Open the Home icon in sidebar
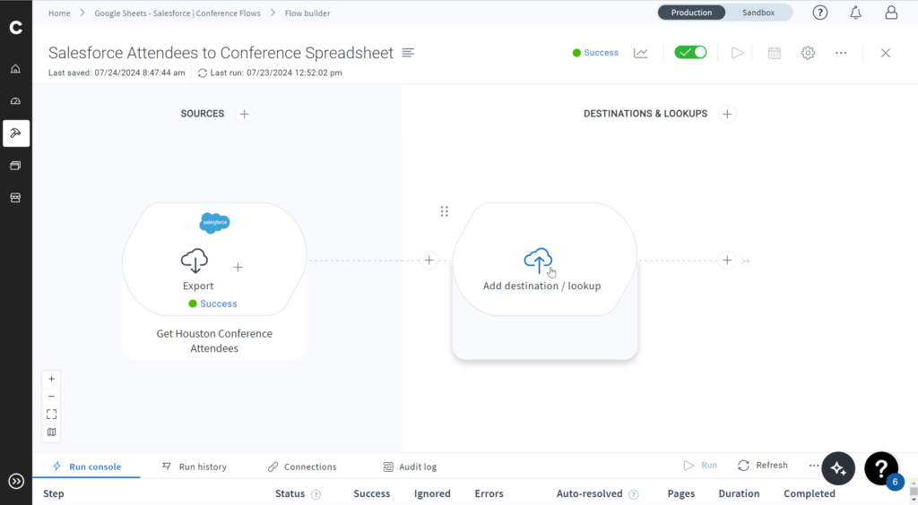 tap(16, 69)
